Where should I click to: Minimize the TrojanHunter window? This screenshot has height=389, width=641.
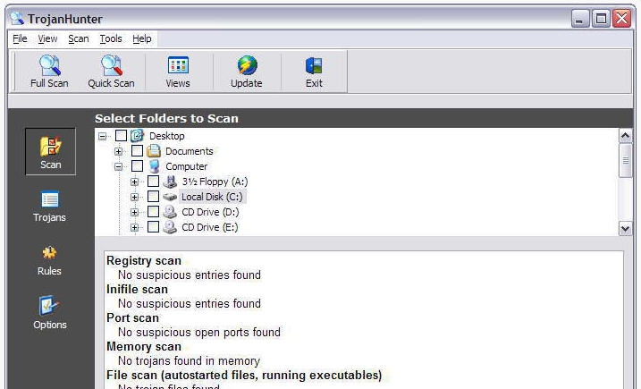(580, 19)
